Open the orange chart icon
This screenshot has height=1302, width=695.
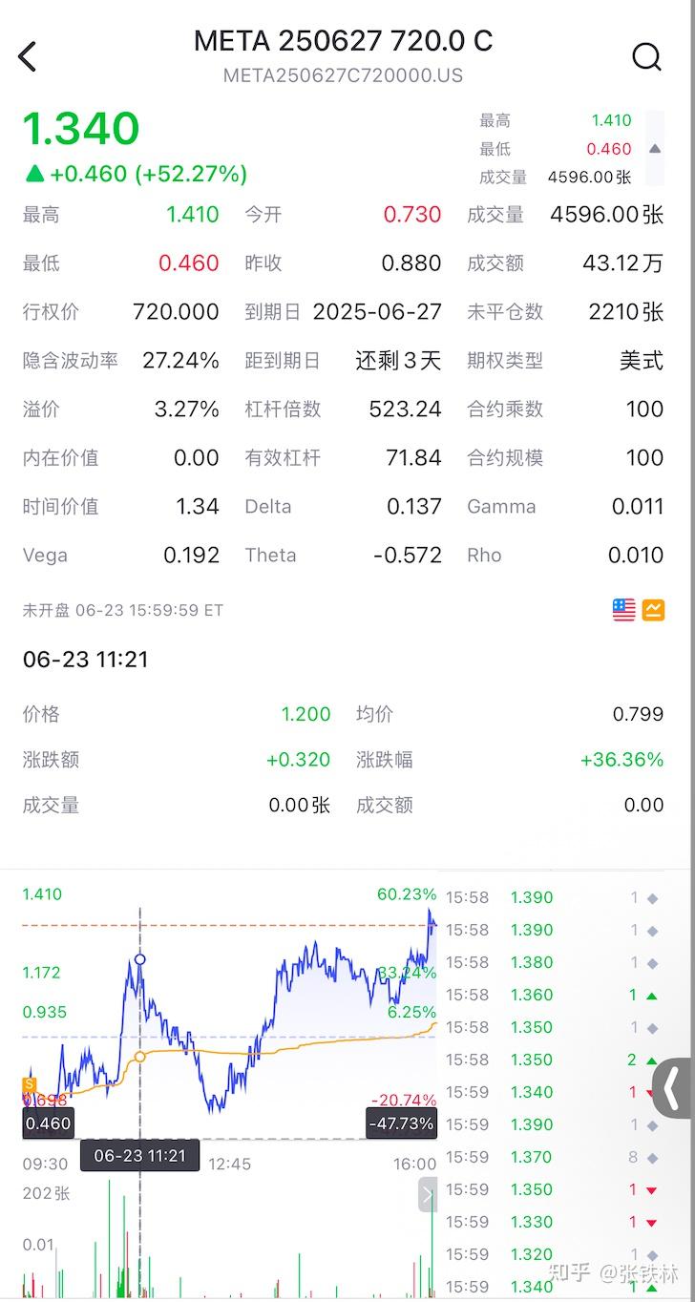[654, 610]
